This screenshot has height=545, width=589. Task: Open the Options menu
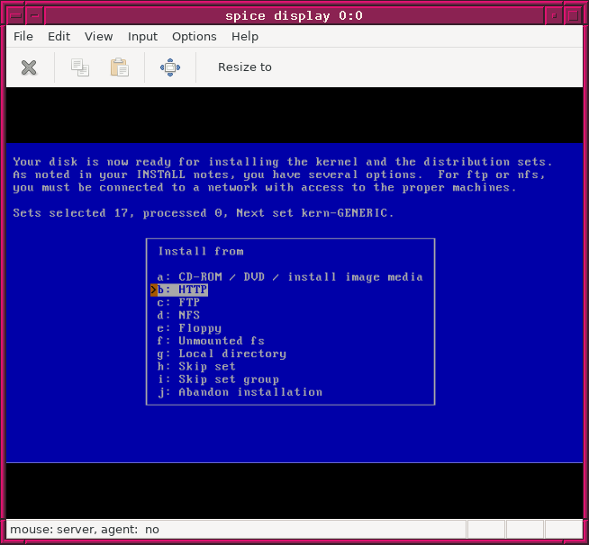[x=194, y=37]
